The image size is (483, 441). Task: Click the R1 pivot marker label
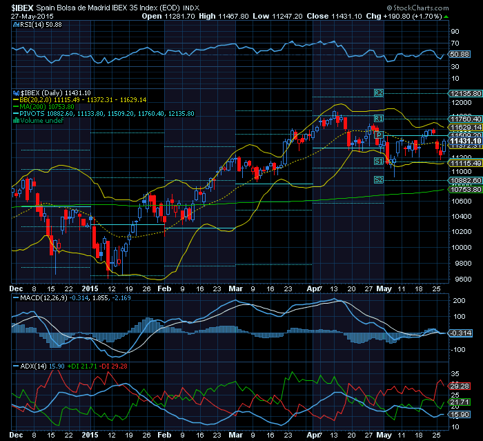tap(379, 118)
